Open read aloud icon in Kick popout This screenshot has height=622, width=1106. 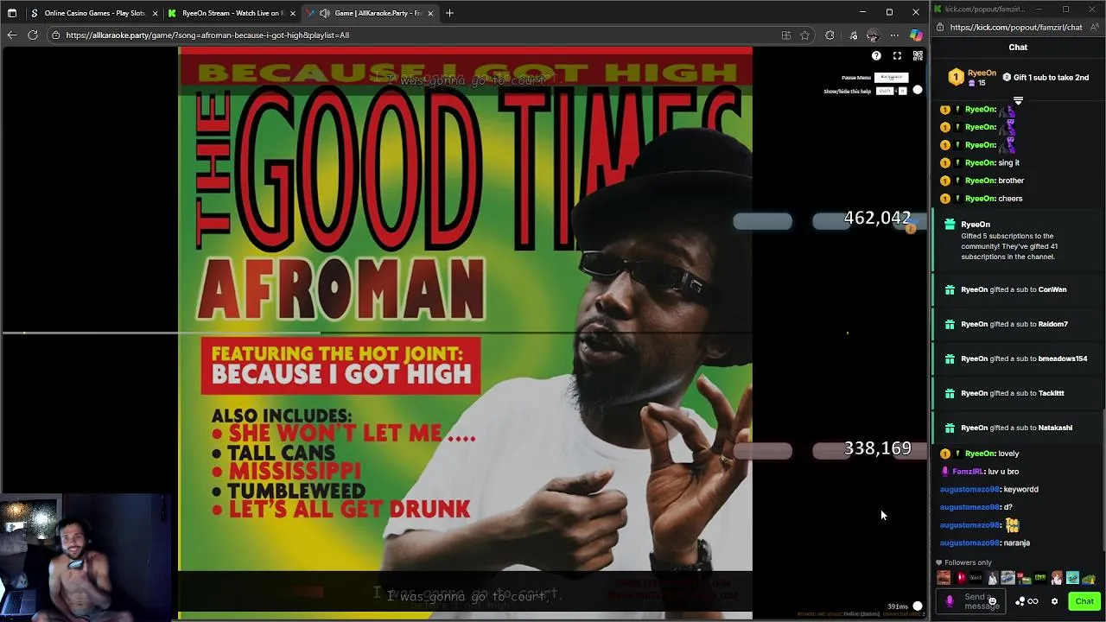tap(1094, 27)
